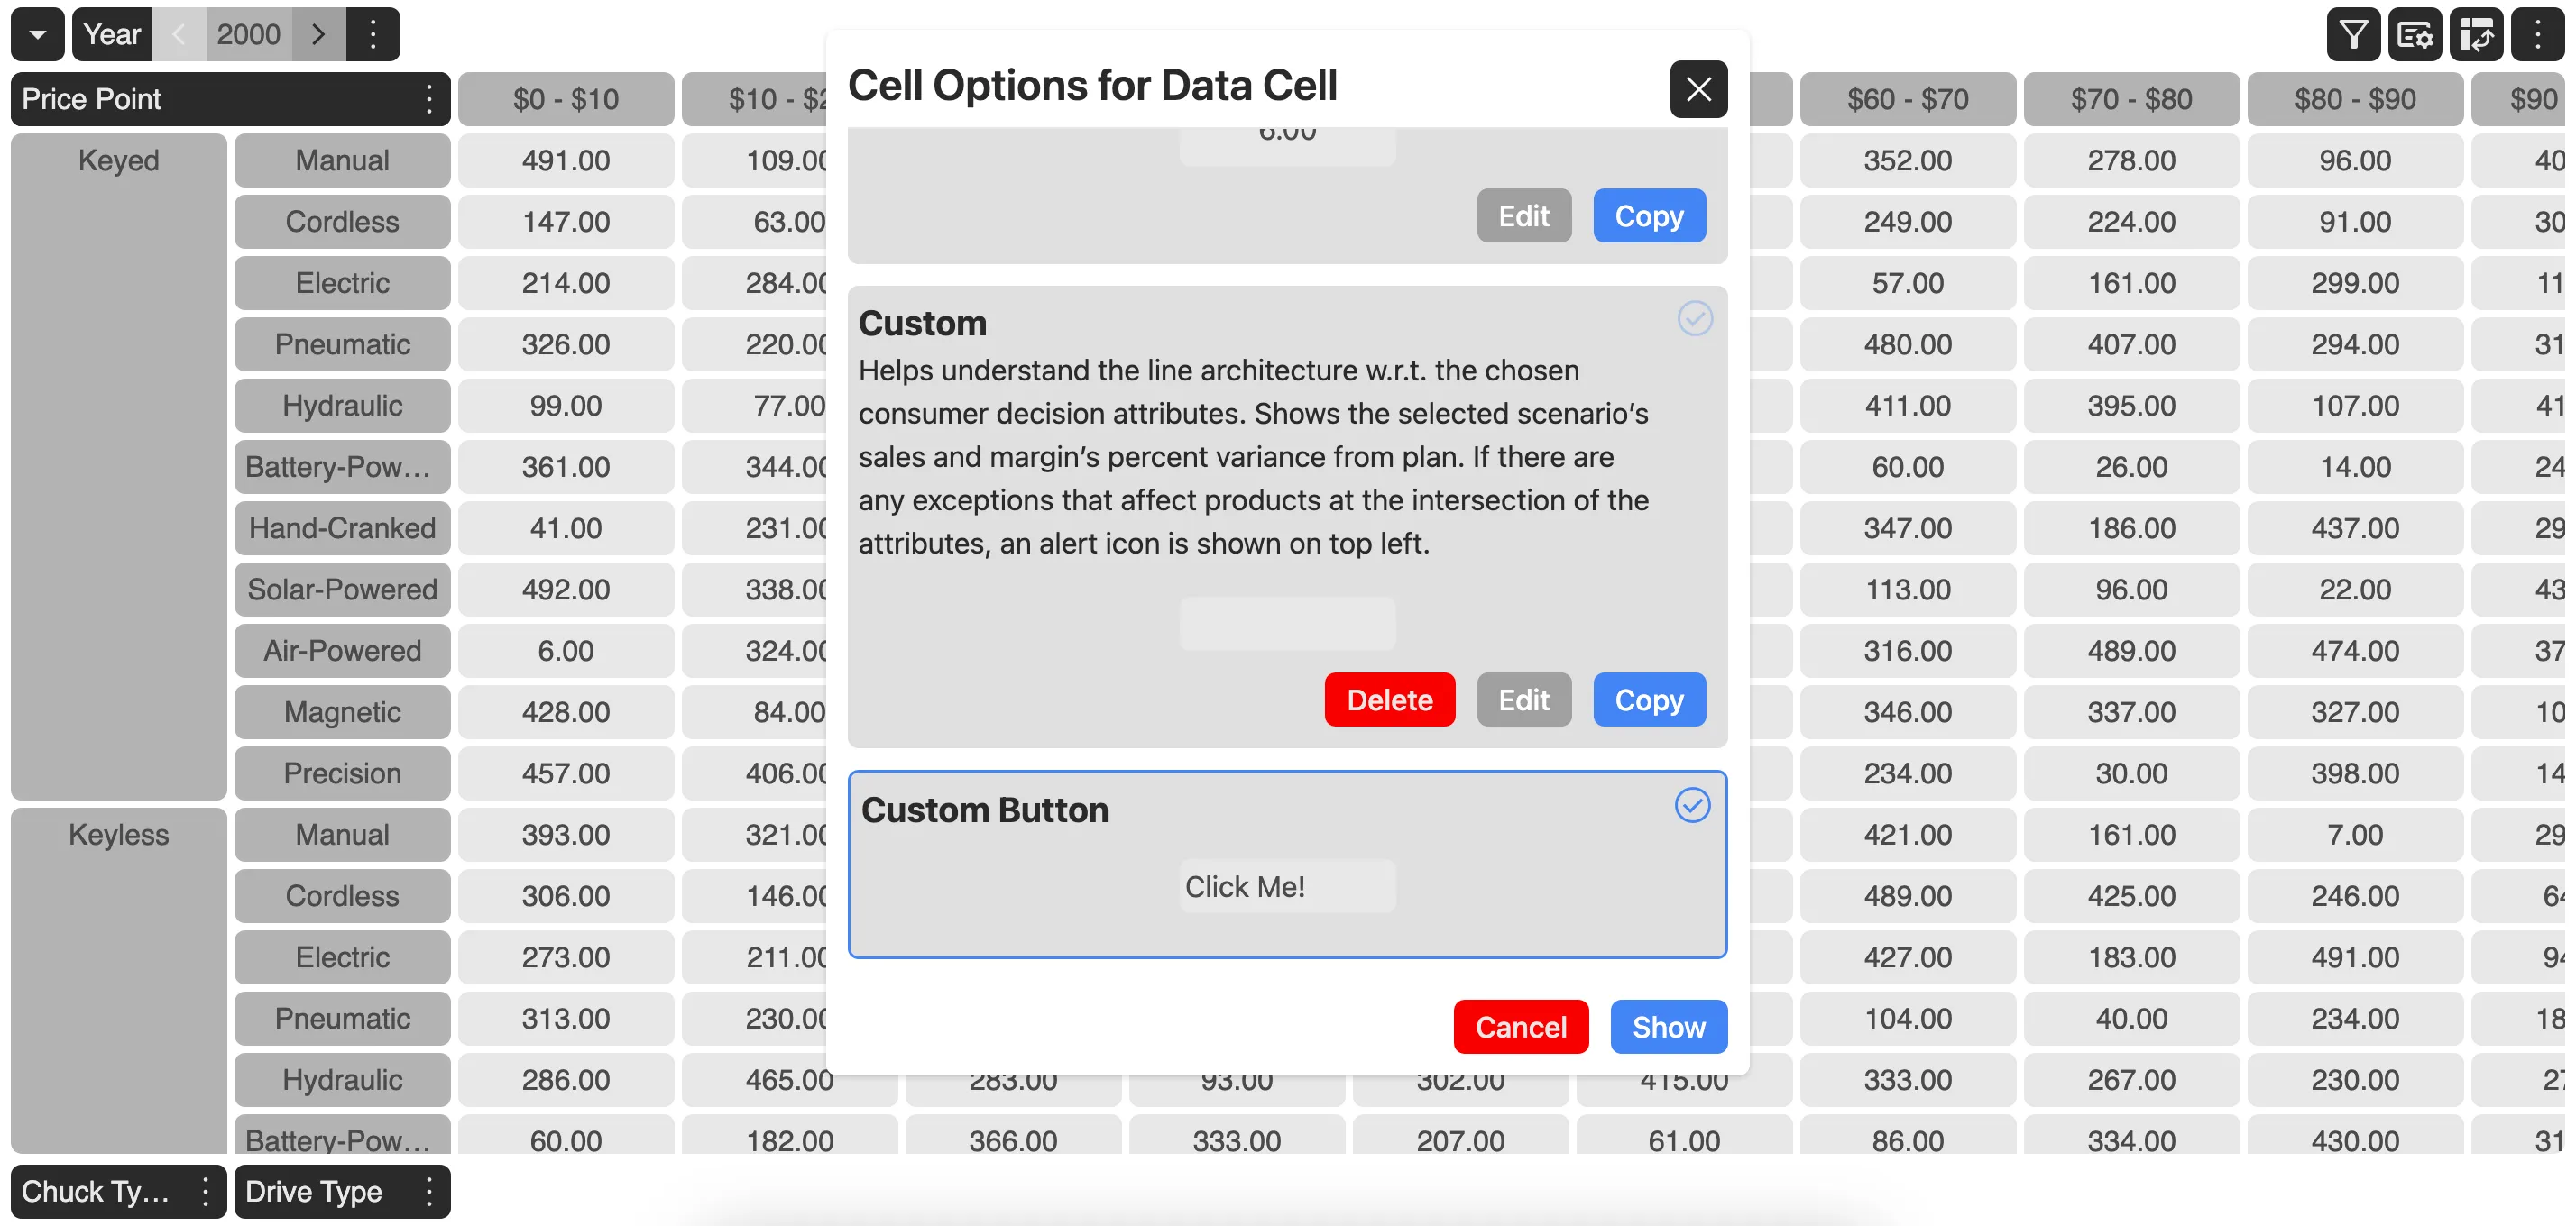This screenshot has width=2576, height=1226.
Task: Close the Cell Options dialog with the X
Action: tap(1698, 89)
